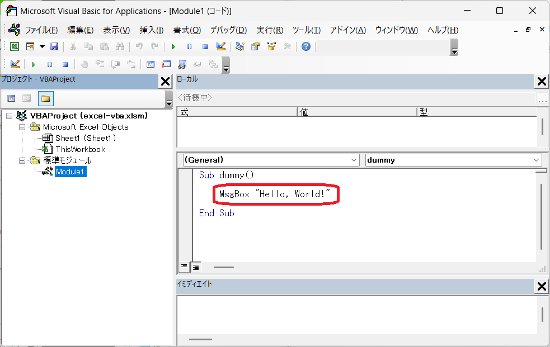Click the Insert UserForm icon
The width and height of the screenshot is (550, 347).
tap(30, 46)
